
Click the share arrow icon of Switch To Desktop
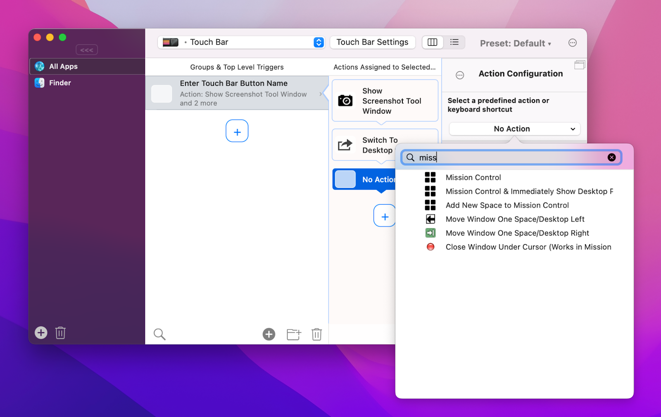coord(345,145)
